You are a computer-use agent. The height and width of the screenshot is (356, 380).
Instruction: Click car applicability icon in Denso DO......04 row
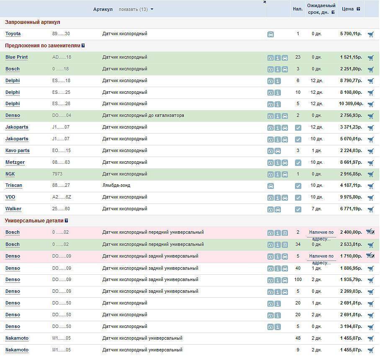[x=285, y=116]
